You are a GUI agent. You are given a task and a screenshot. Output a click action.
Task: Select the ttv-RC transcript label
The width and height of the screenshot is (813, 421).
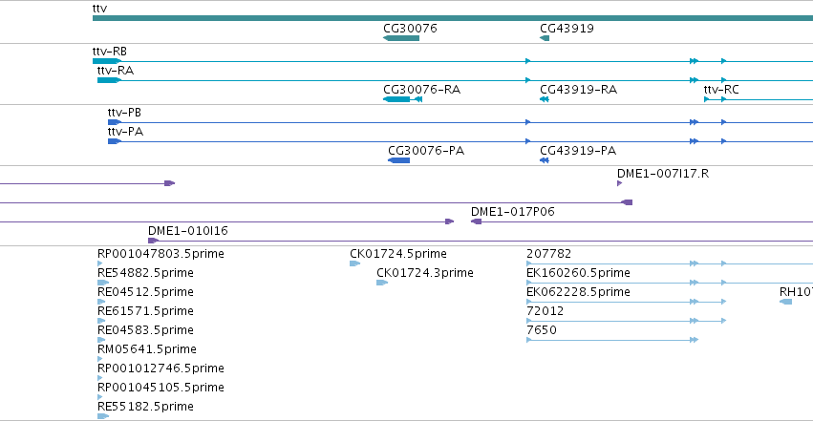point(721,90)
